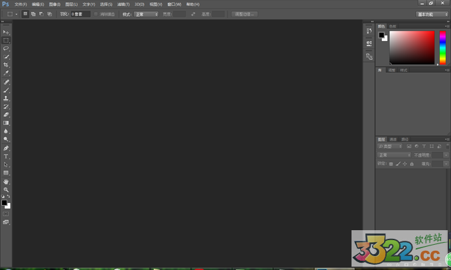This screenshot has width=451, height=270.
Task: Open the 文字(Y) menu
Action: 89,5
